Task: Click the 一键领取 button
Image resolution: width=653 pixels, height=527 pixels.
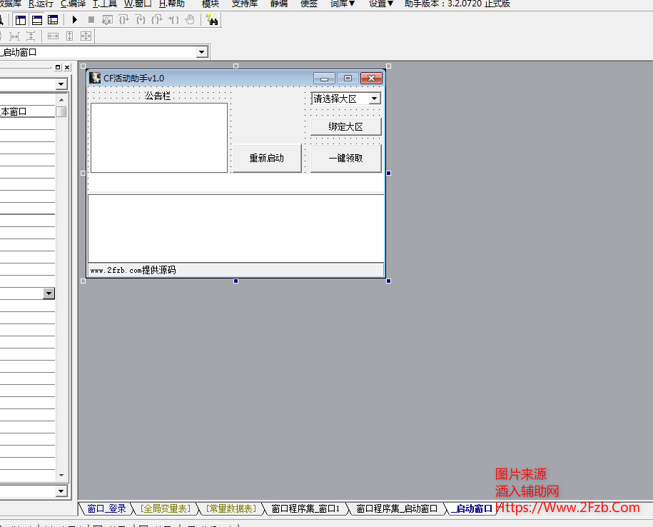Action: coord(345,159)
